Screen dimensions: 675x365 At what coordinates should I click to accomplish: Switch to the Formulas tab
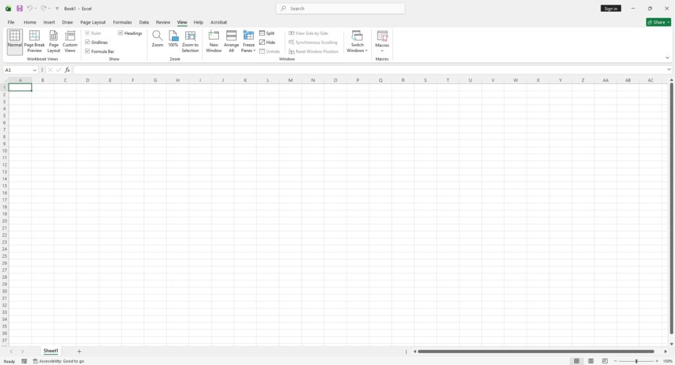click(122, 22)
